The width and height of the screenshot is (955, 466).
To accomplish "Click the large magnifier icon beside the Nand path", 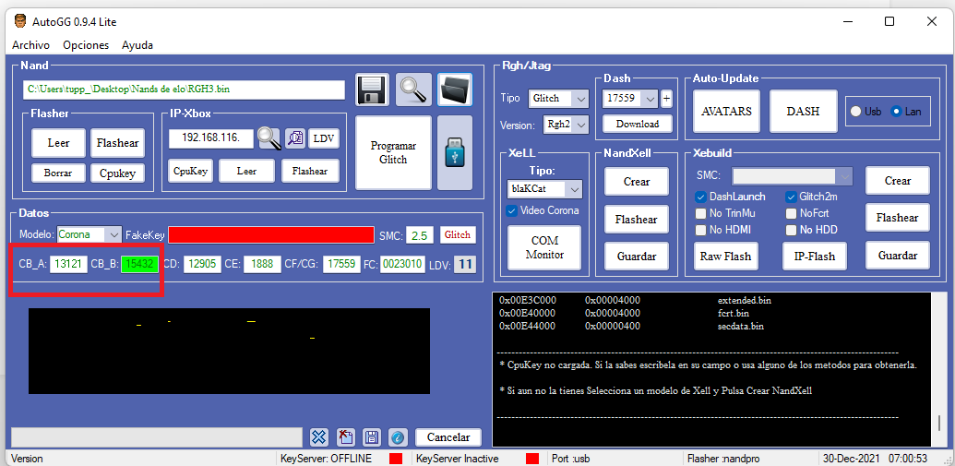I will 413,90.
